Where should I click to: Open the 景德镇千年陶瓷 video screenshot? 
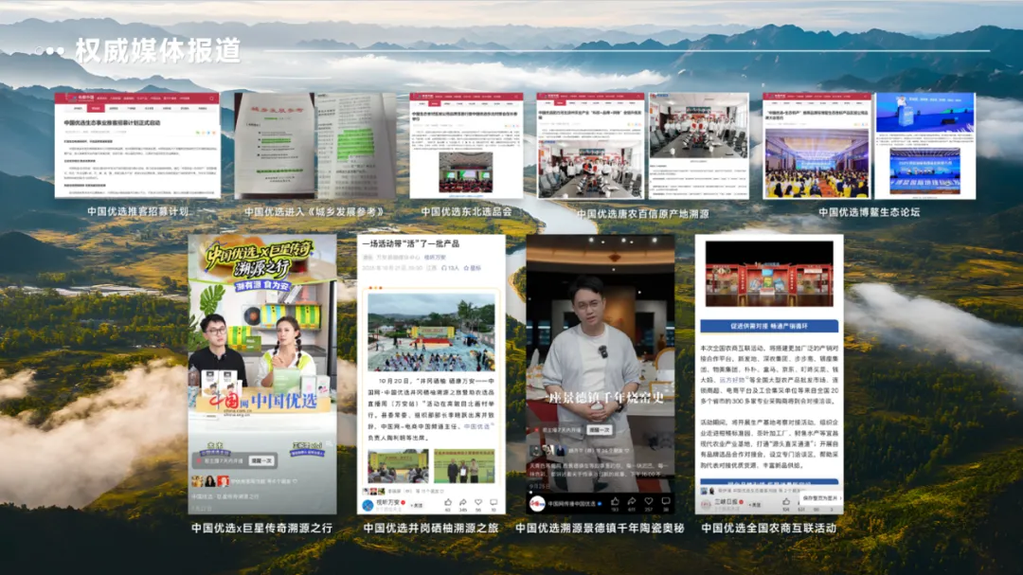[x=601, y=374]
